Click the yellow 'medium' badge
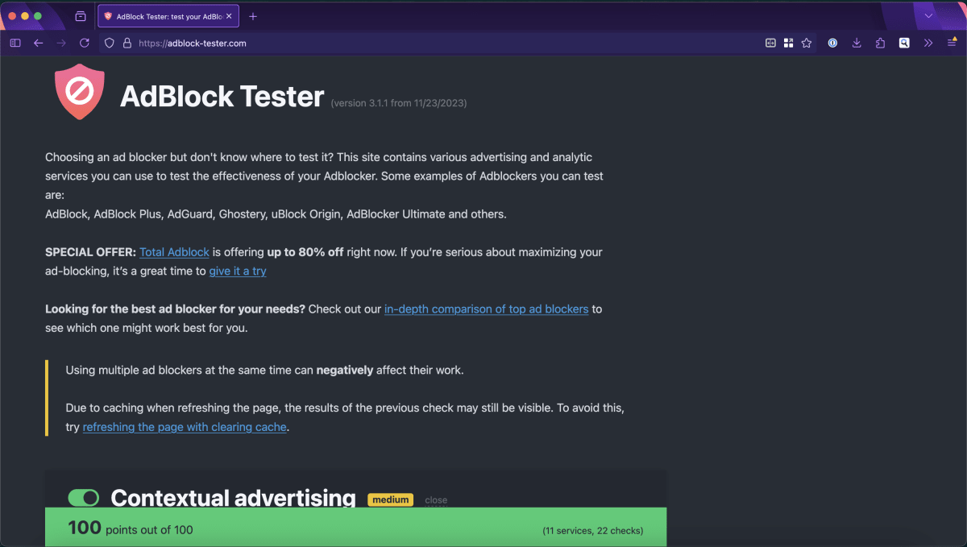Image resolution: width=967 pixels, height=547 pixels. click(x=391, y=499)
